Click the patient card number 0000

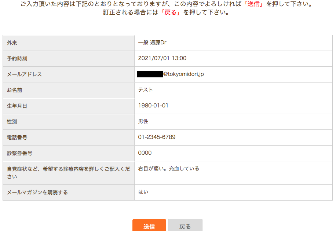click(145, 153)
